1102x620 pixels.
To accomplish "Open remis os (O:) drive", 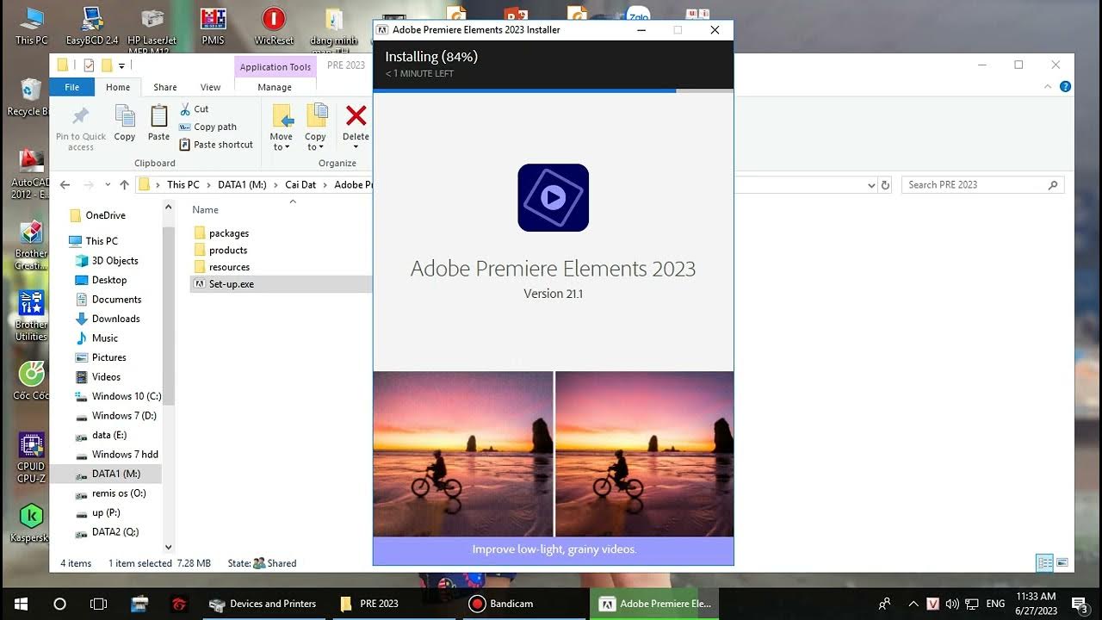I will click(x=119, y=493).
